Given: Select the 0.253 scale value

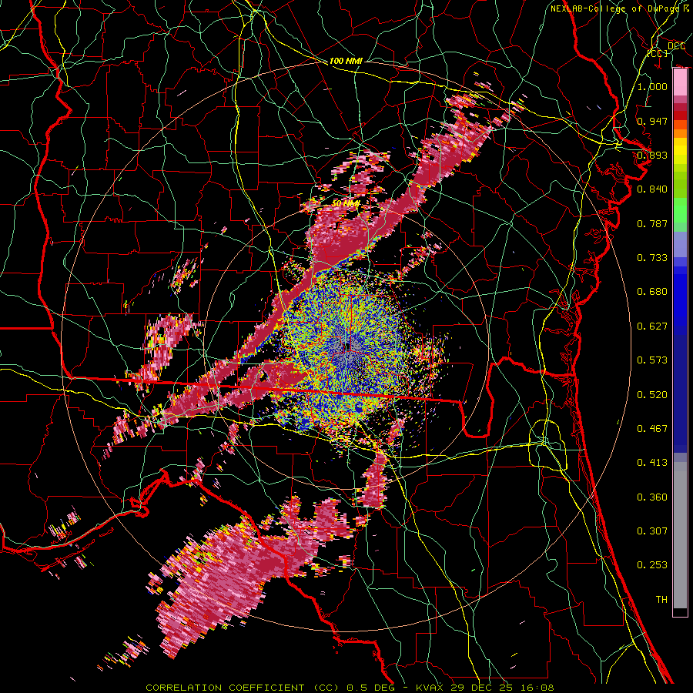Looking at the screenshot, I should [x=652, y=565].
